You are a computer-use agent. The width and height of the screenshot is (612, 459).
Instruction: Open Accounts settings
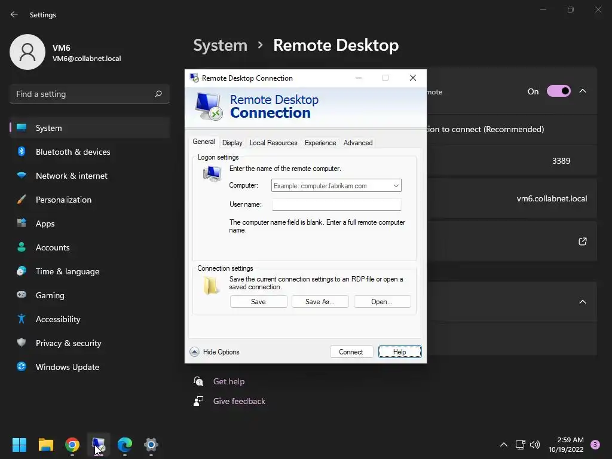90,247
